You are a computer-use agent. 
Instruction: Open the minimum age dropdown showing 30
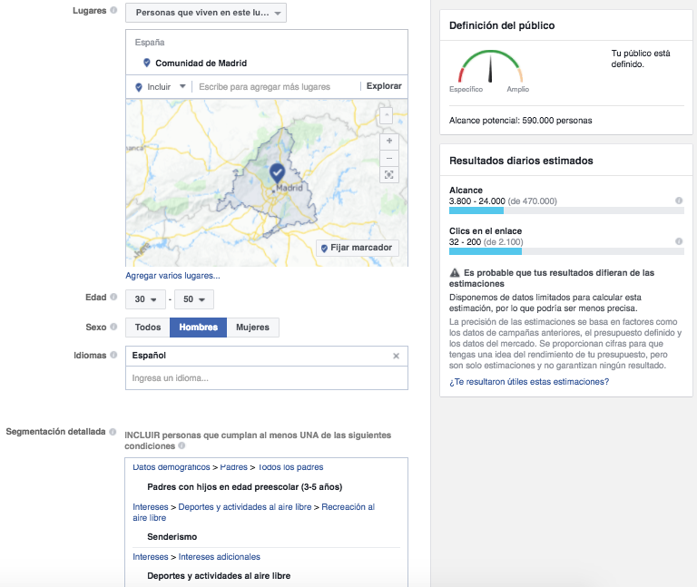point(144,299)
